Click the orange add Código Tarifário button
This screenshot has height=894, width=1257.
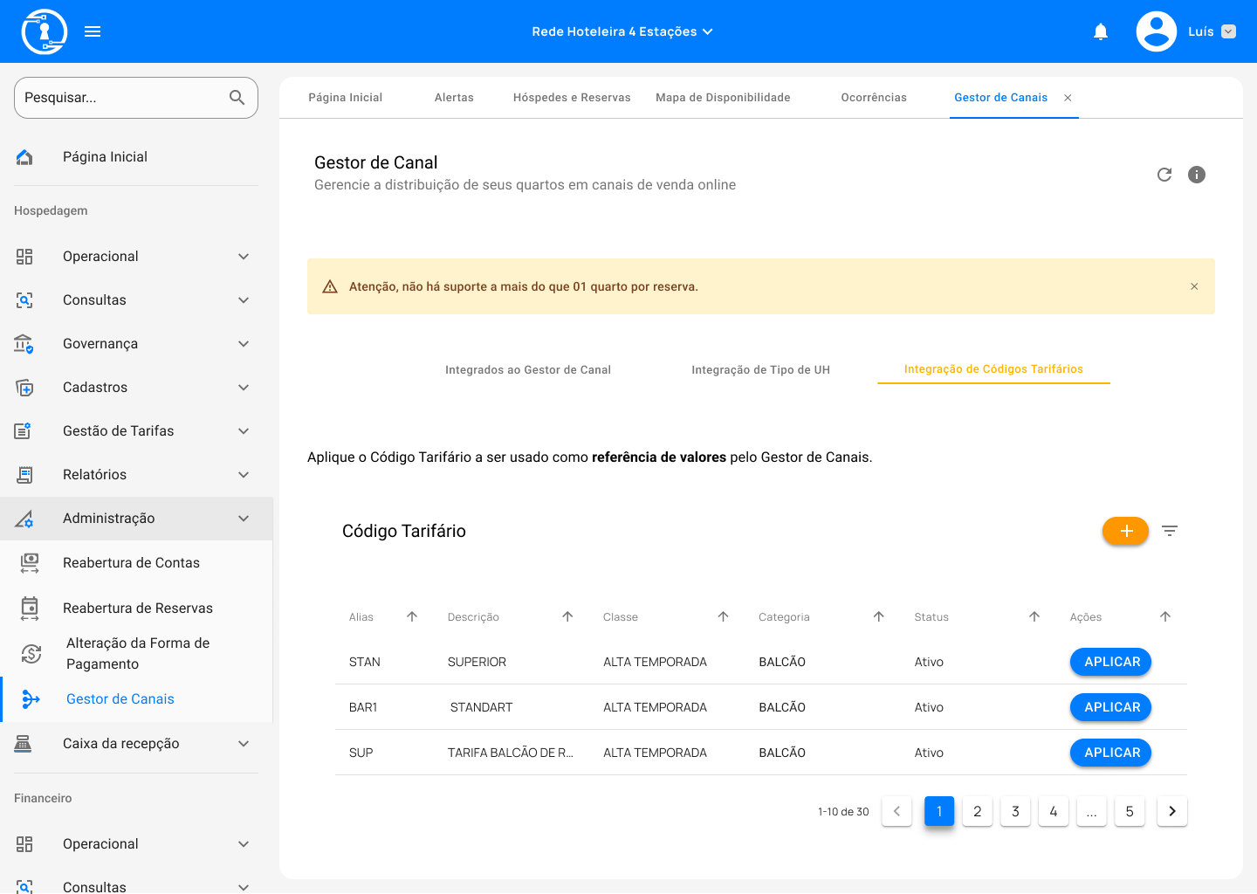(1125, 531)
